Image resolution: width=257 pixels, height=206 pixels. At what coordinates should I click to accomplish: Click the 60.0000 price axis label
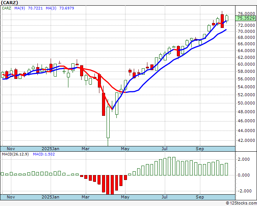point(246,64)
